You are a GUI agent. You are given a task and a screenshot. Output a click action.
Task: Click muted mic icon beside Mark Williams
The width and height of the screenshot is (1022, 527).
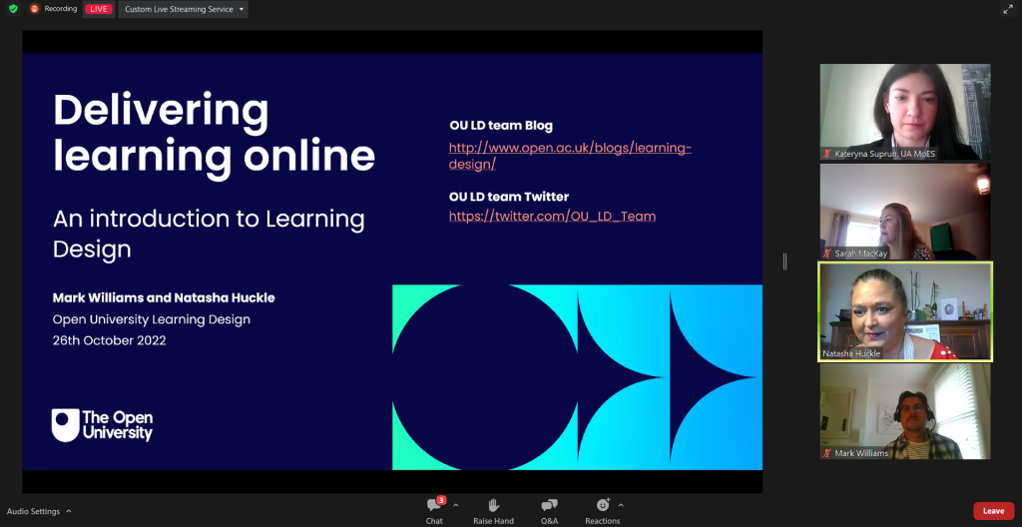pyautogui.click(x=827, y=453)
